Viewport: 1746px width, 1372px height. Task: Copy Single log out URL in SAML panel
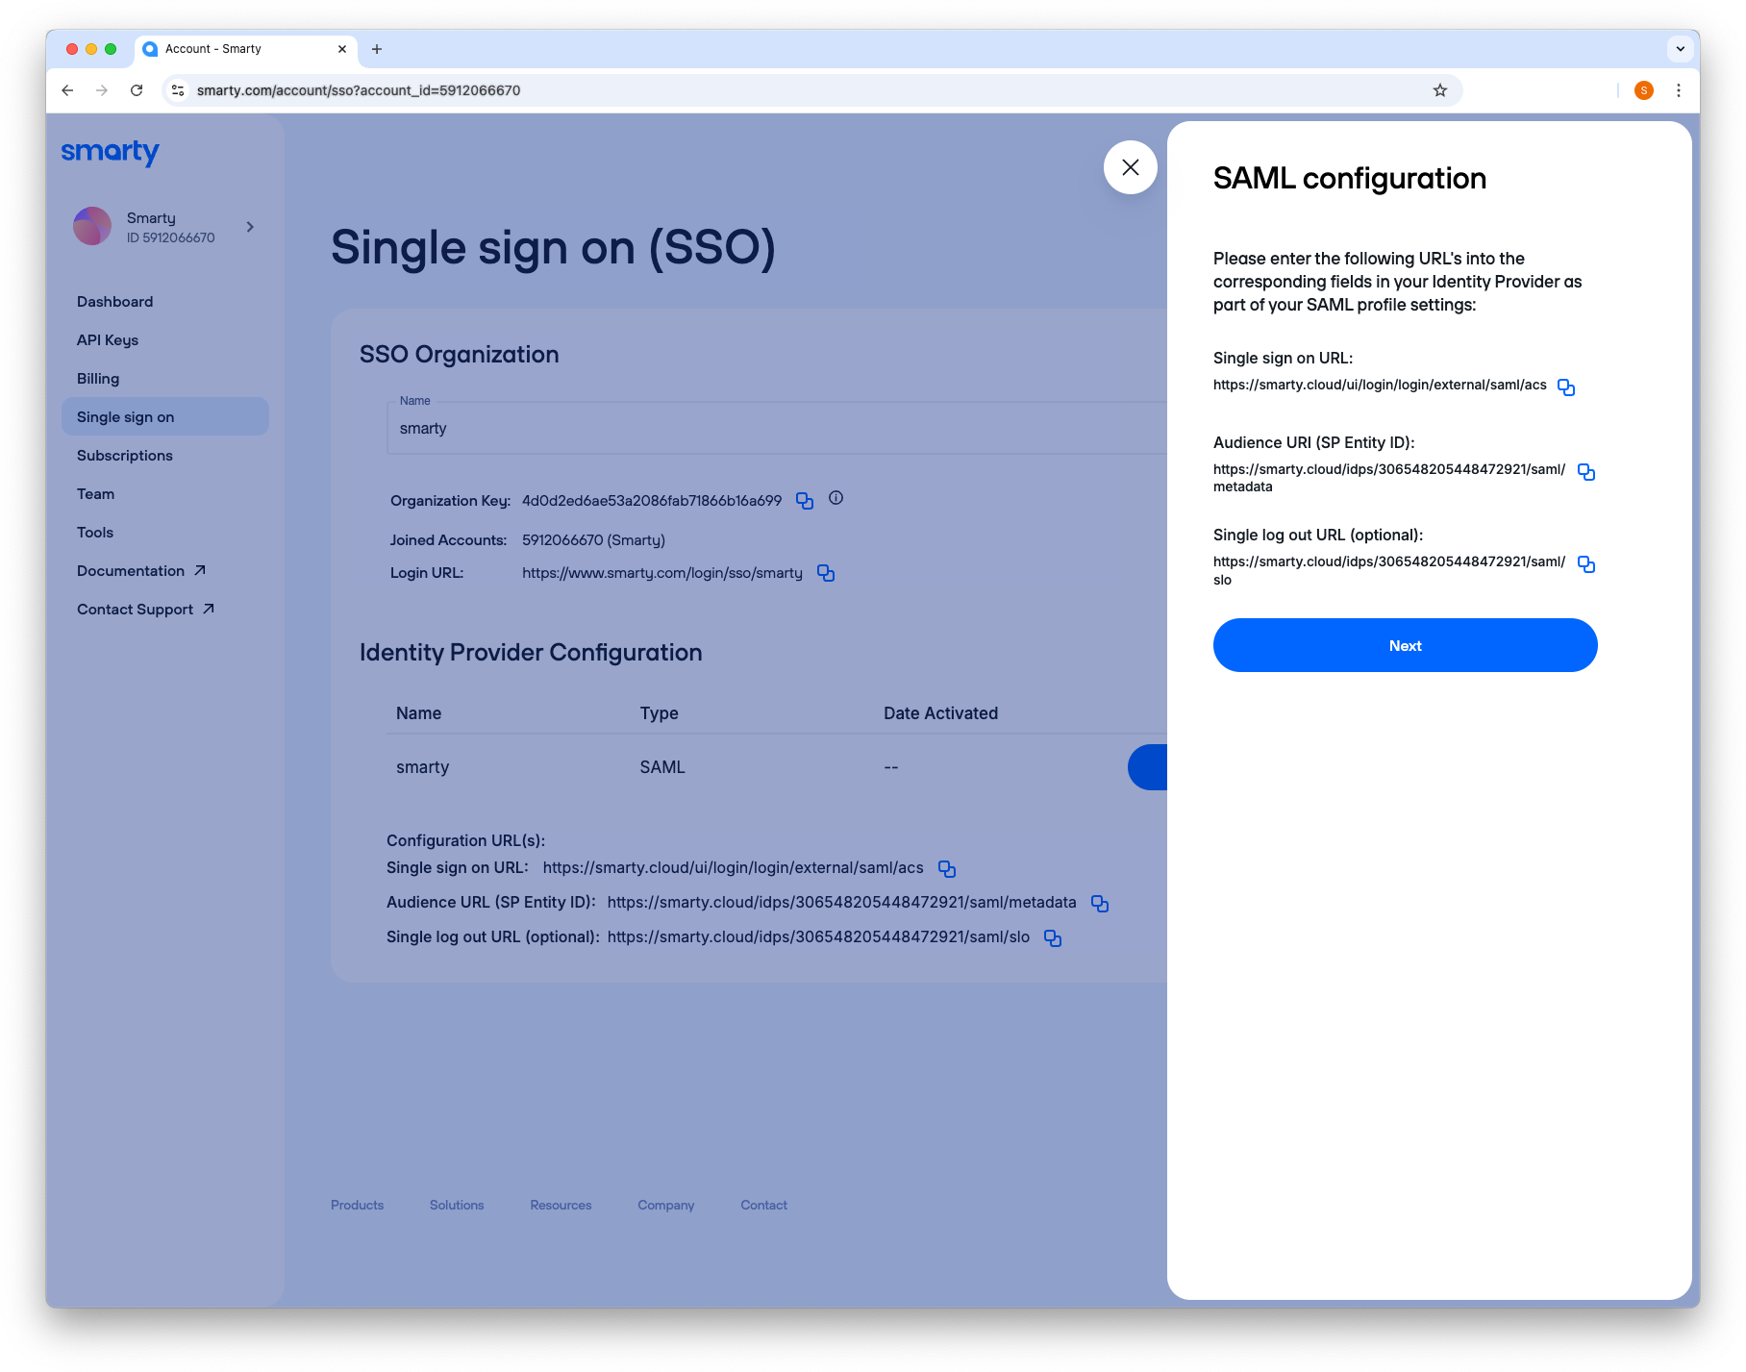[1586, 564]
